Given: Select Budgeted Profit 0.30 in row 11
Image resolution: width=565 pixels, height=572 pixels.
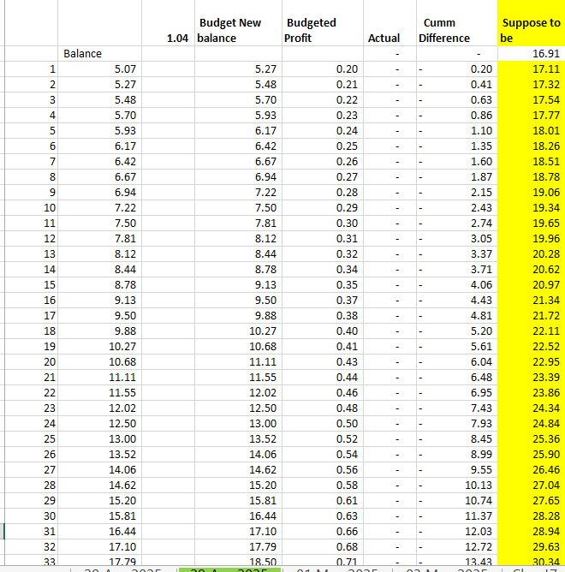Looking at the screenshot, I should click(323, 223).
